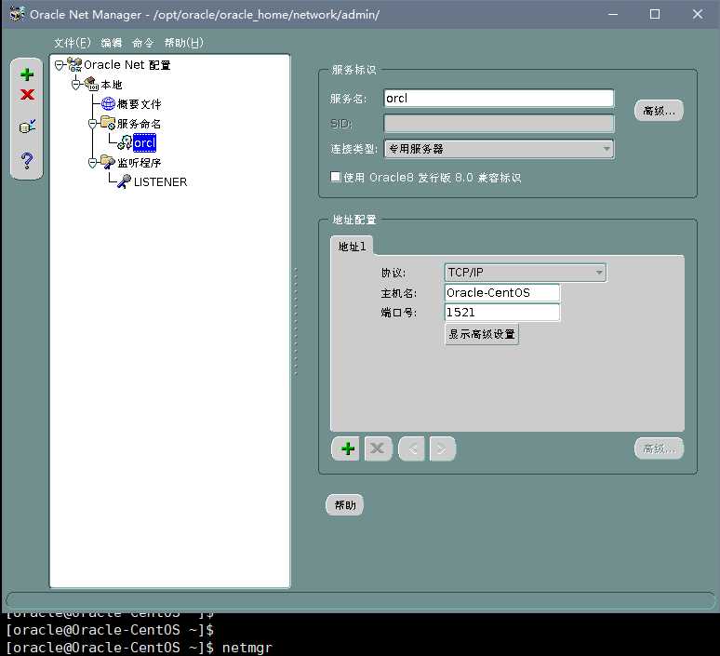Open the 帮助(H) menu
This screenshot has width=720, height=656.
183,43
